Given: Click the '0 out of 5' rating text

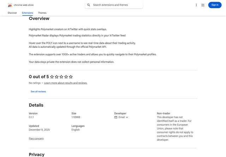Looking at the screenshot, I should (39, 77).
